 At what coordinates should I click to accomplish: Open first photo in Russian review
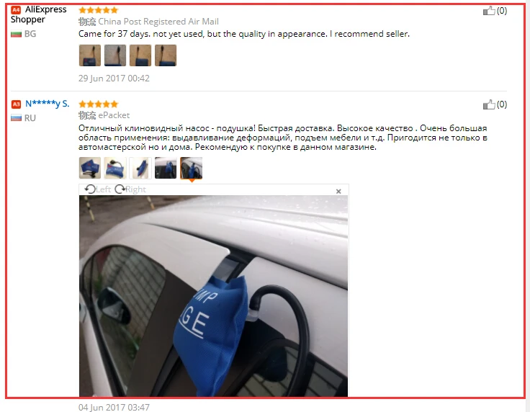point(90,168)
